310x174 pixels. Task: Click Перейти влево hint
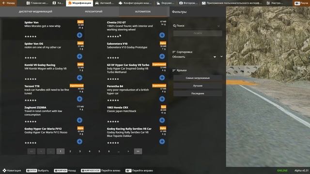[x=100, y=171]
